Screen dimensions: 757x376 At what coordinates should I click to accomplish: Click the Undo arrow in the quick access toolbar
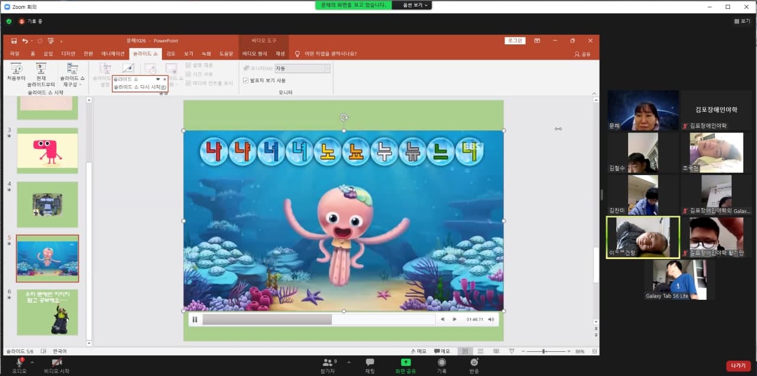point(25,41)
